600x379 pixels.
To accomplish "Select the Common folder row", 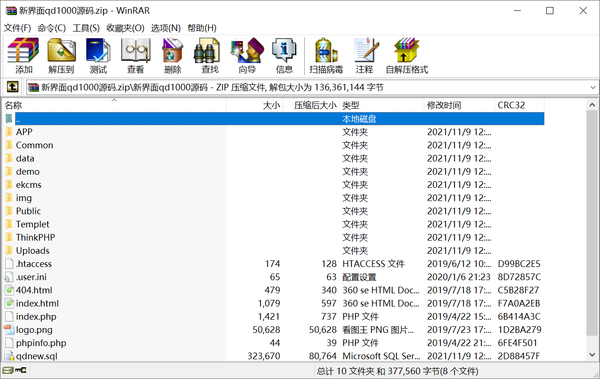I will pyautogui.click(x=273, y=145).
